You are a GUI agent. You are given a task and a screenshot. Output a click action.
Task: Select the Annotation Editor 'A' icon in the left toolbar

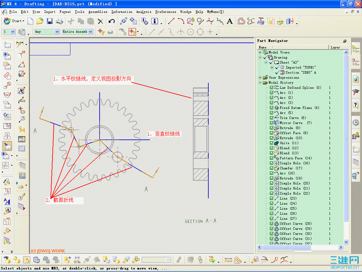pos(21,91)
